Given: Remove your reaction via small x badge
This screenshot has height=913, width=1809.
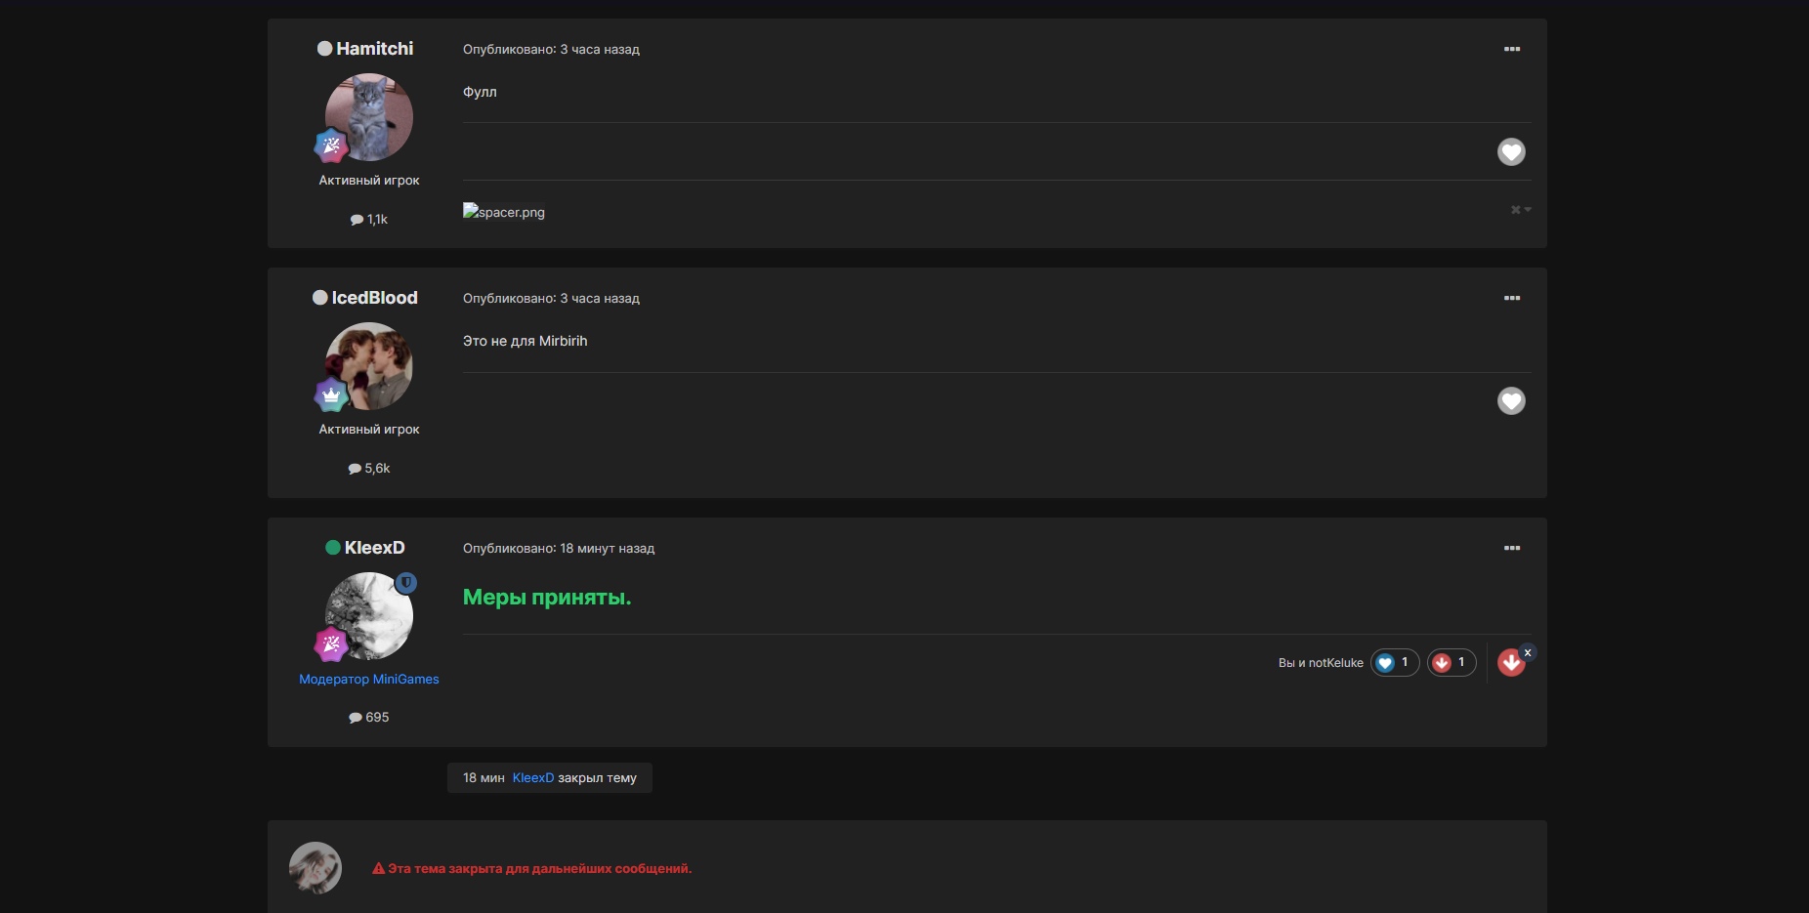Looking at the screenshot, I should click(x=1528, y=652).
